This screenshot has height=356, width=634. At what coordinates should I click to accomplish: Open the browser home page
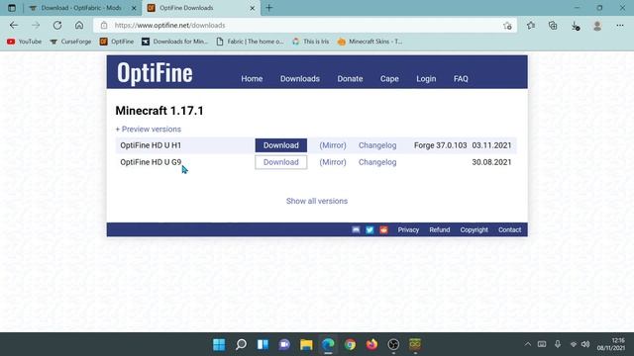(79, 26)
